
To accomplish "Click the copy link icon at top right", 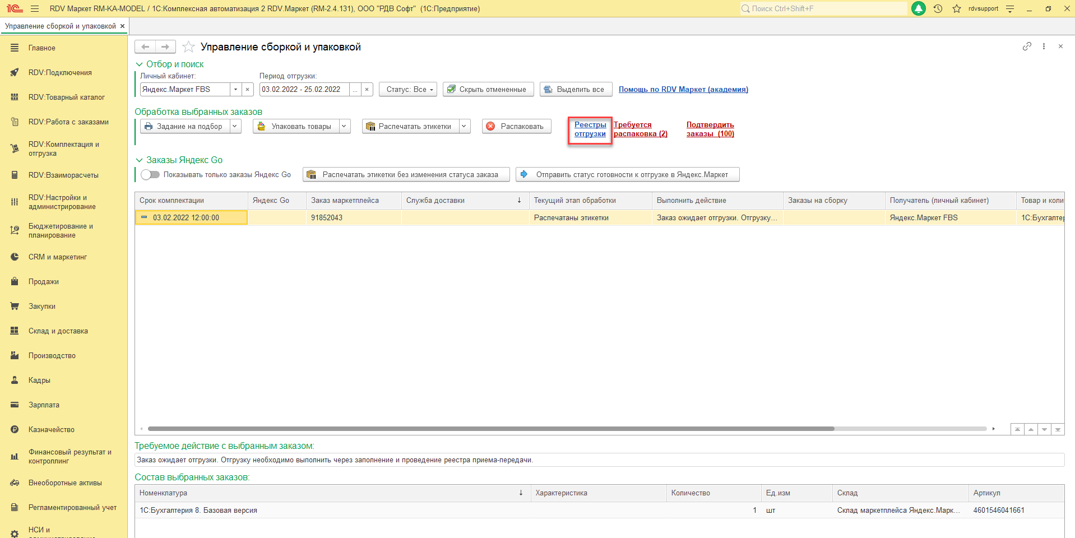I will (x=1027, y=47).
